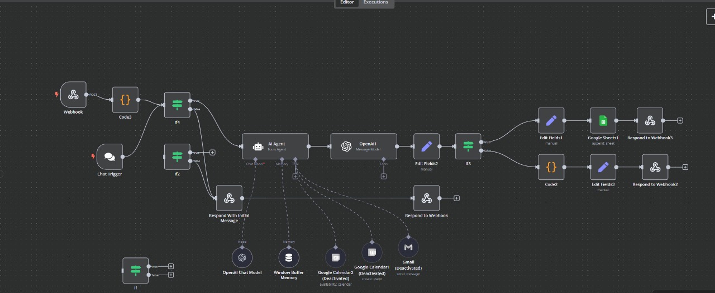Screen dimensions: 715x293
Task: Open the Gmail deactivated tool node
Action: [408, 247]
